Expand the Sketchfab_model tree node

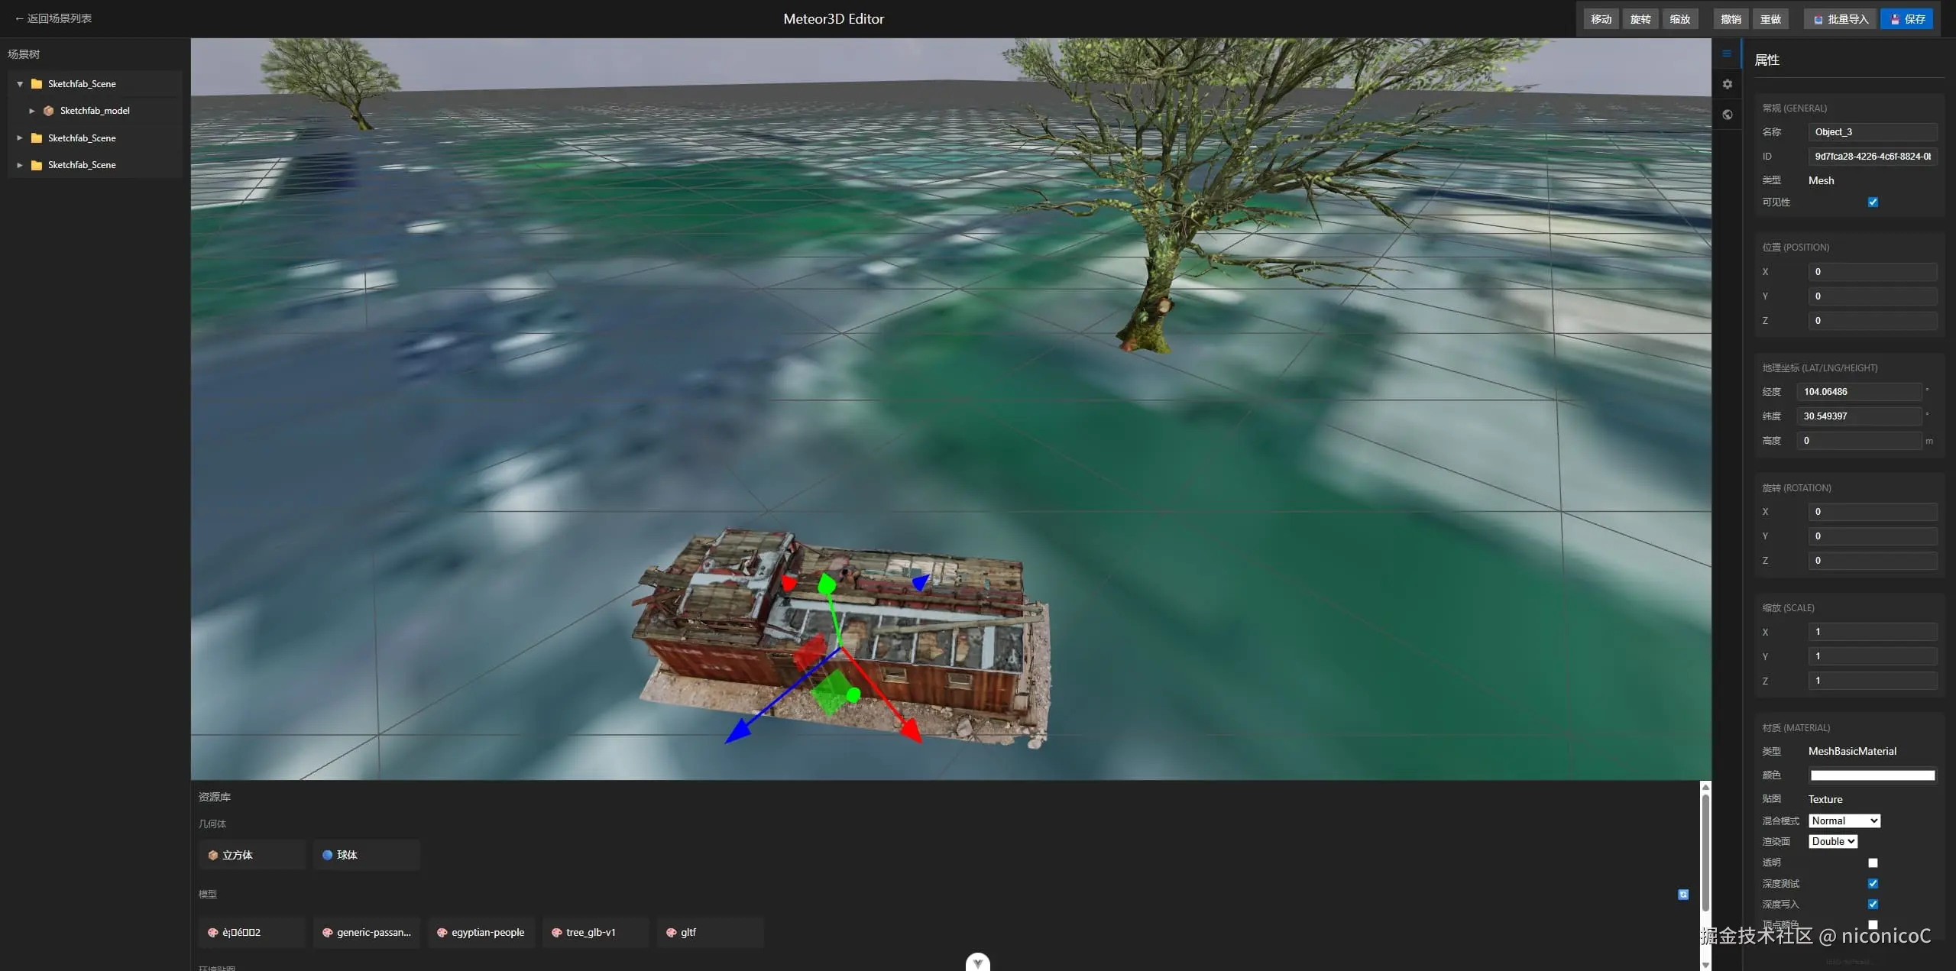click(32, 111)
